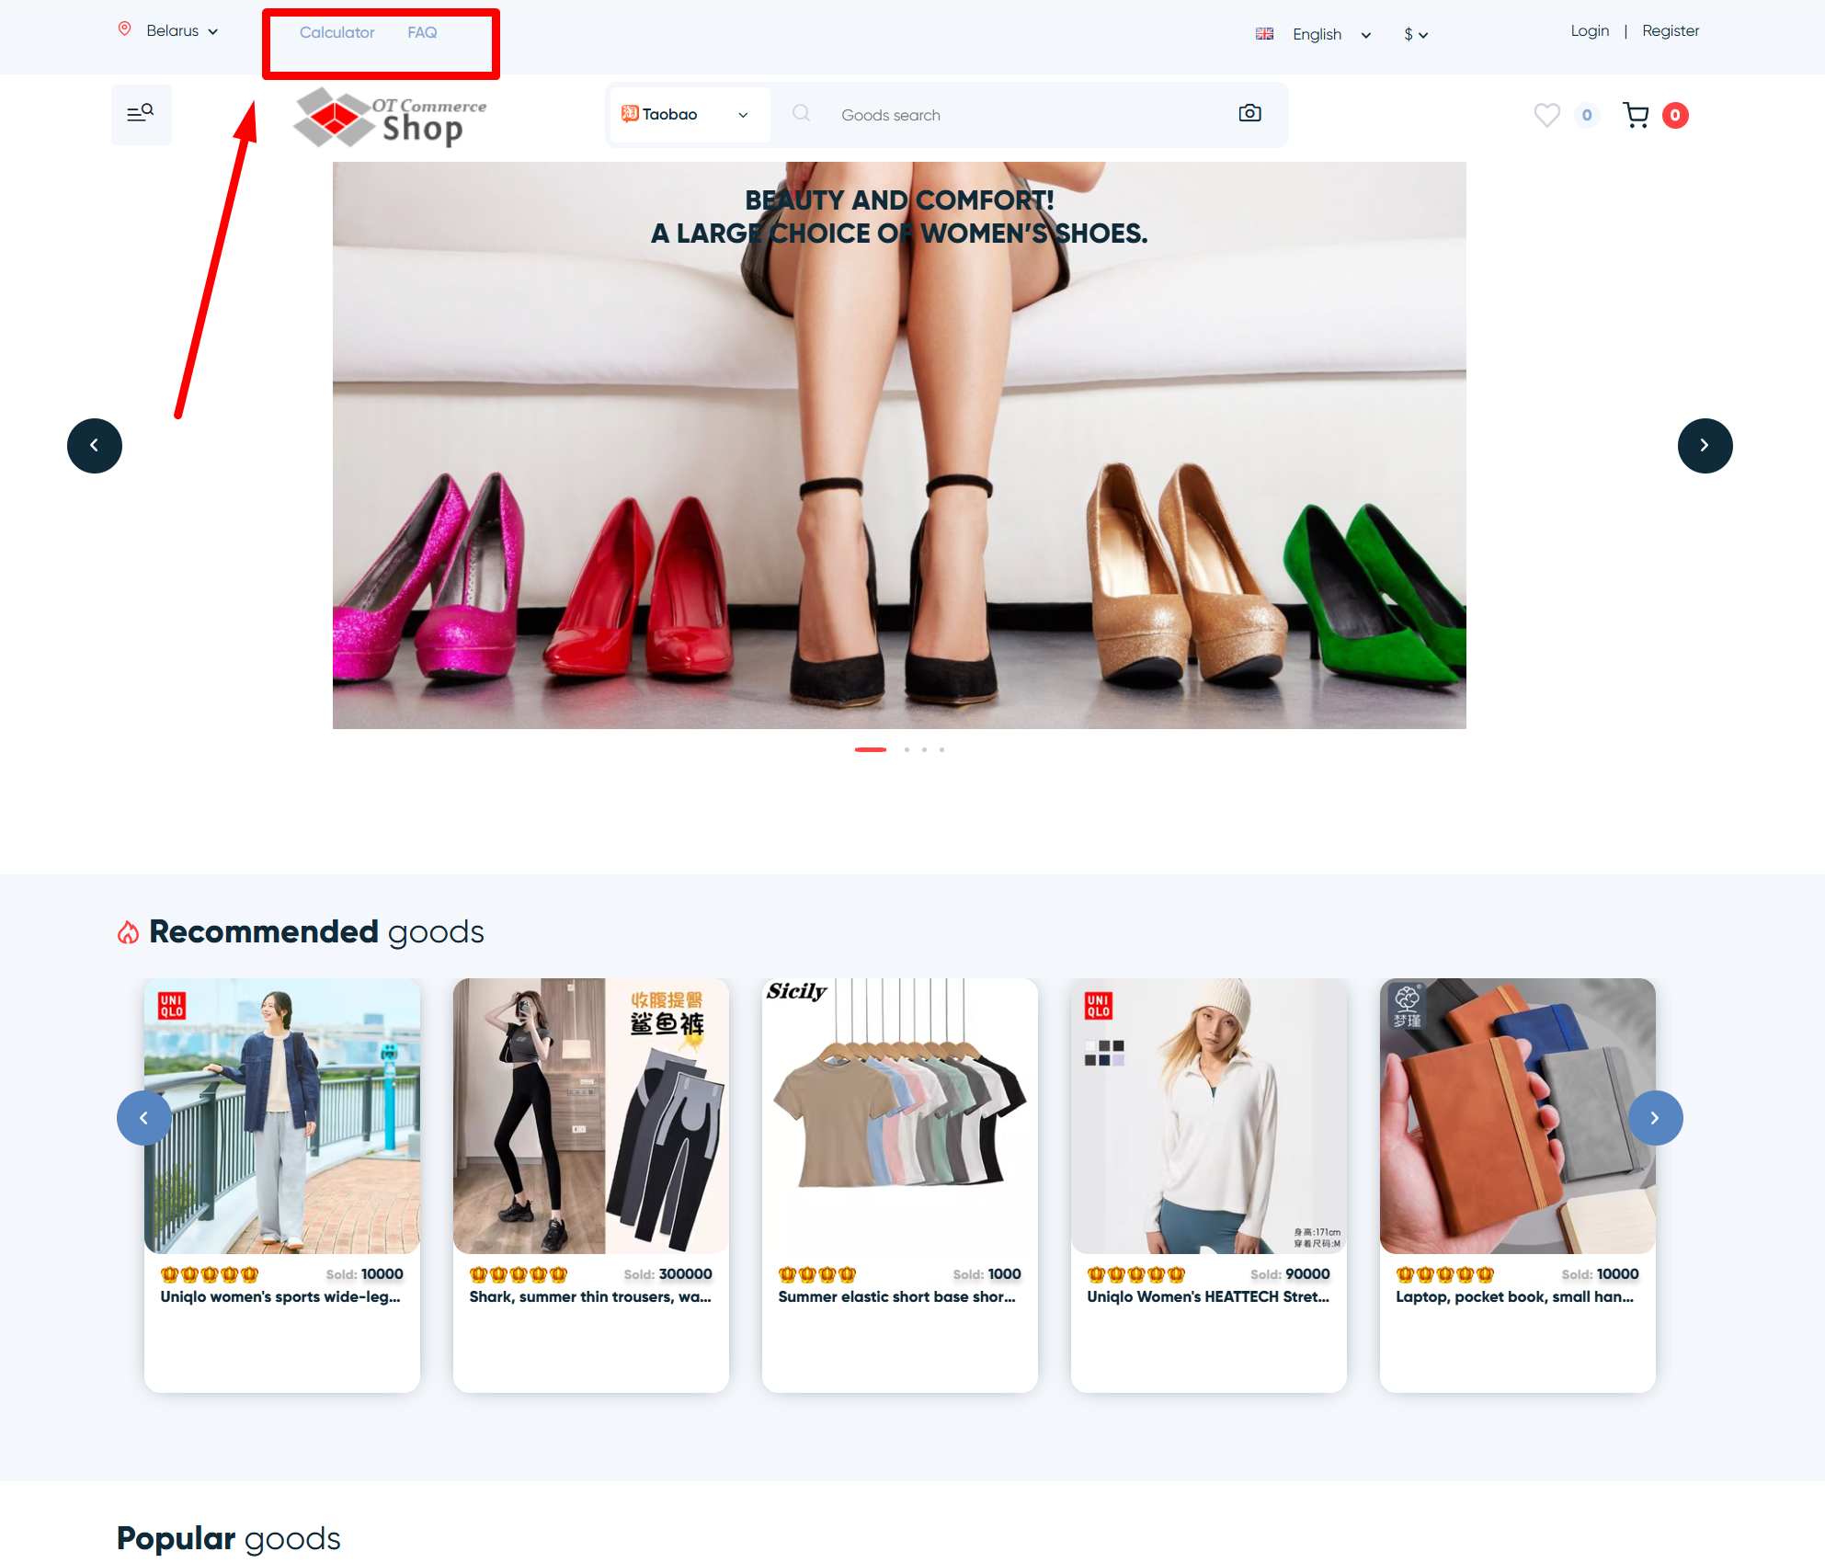Screen dimensions: 1825x1563
Task: Click the camera image search icon
Action: click(x=1249, y=113)
